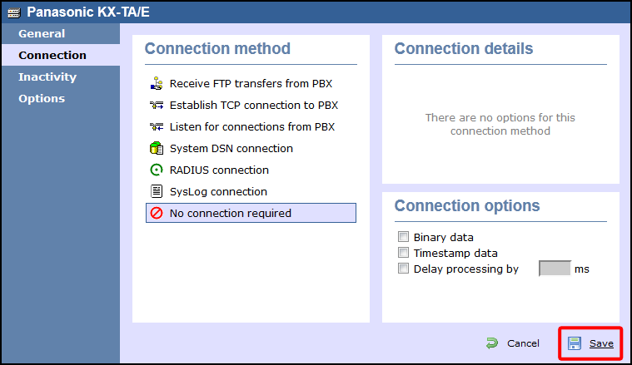
Task: Focus the delay milliseconds input field
Action: 555,269
